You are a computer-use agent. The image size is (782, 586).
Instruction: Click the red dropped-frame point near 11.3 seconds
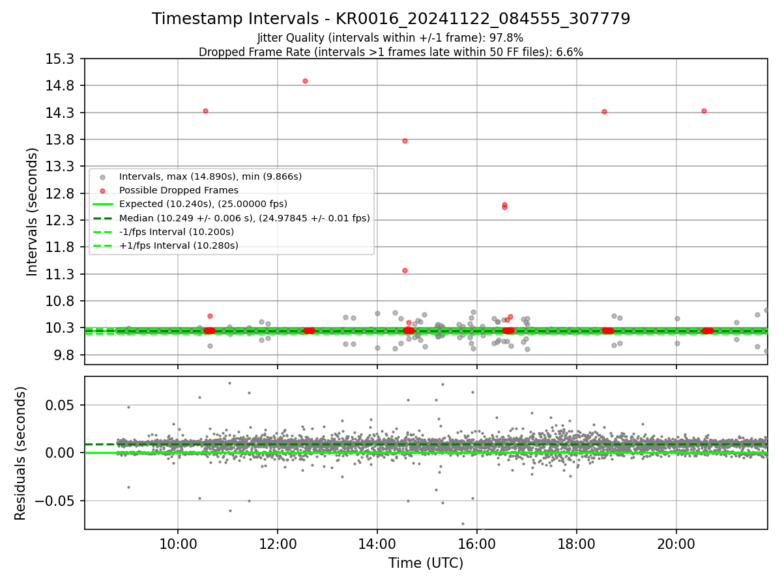[x=405, y=270]
